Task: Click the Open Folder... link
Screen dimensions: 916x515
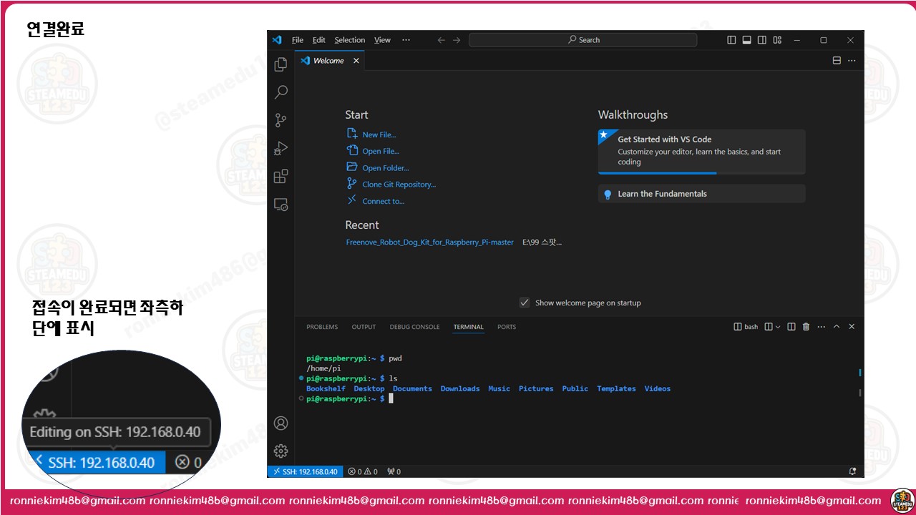Action: tap(386, 168)
